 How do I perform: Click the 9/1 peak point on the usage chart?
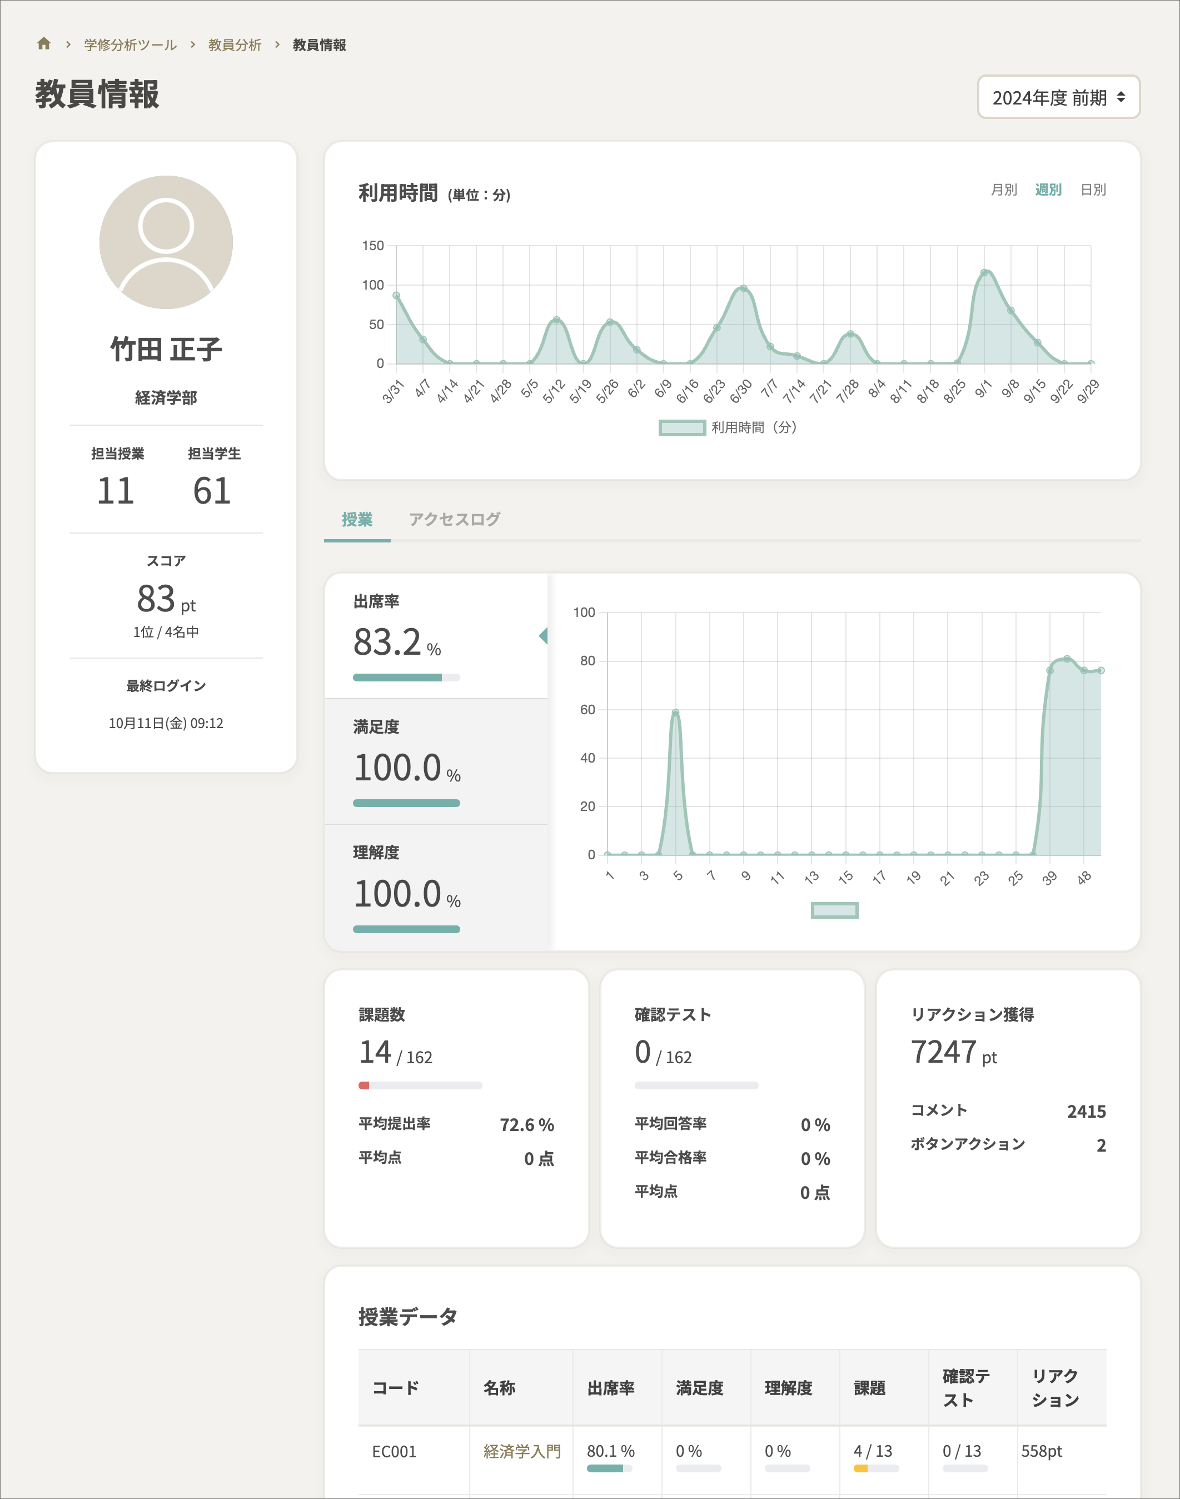point(985,272)
